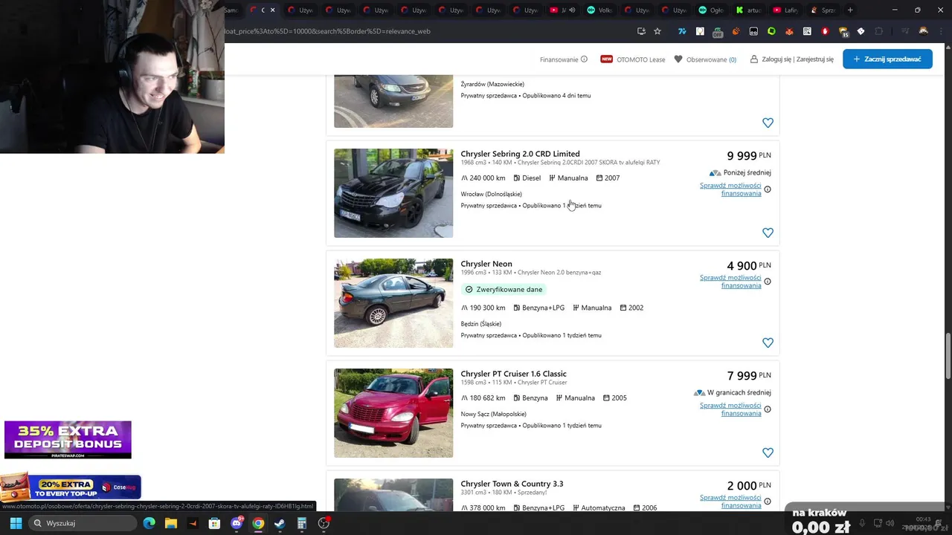Click the blue 7TV extension icon

point(682,31)
